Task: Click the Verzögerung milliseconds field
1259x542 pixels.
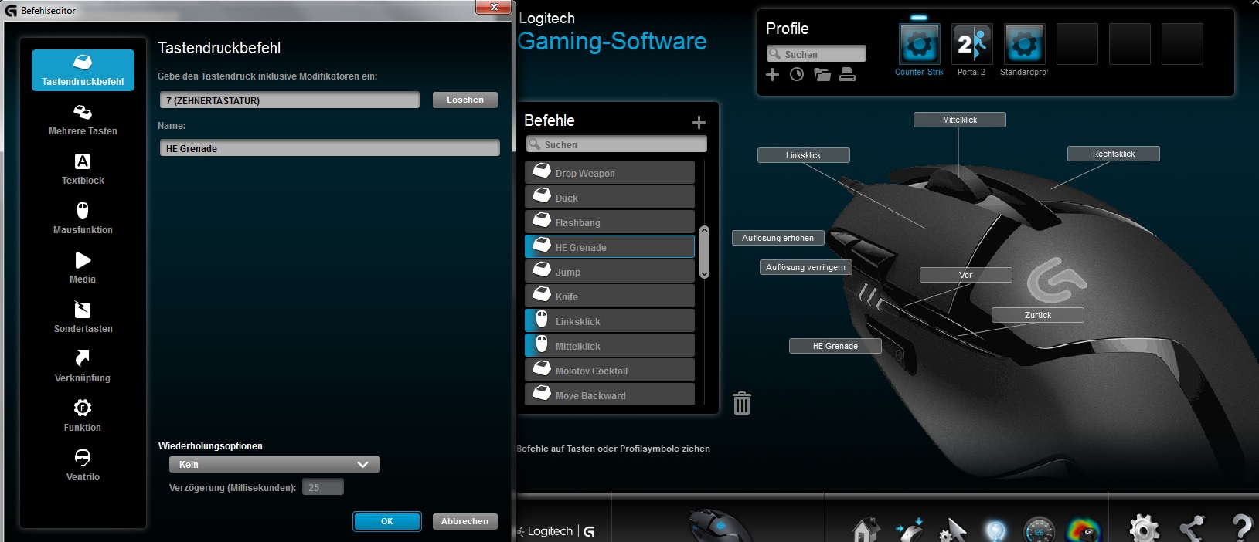Action: (323, 487)
